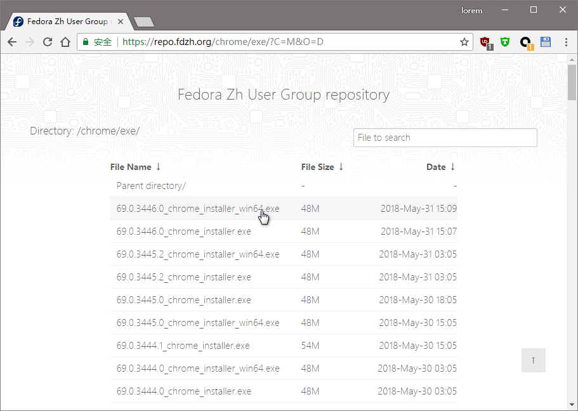Download 69.0.3445.0_chrome_installer_win64.exe
This screenshot has height=411, width=578.
198,323
